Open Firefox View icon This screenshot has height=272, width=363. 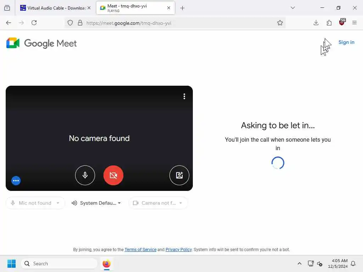click(7, 8)
